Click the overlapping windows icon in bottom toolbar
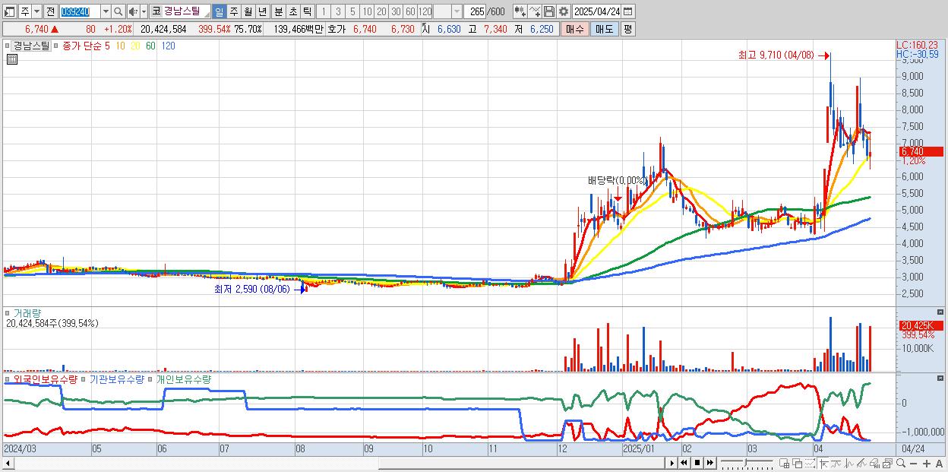948x472 pixels. tap(798, 463)
